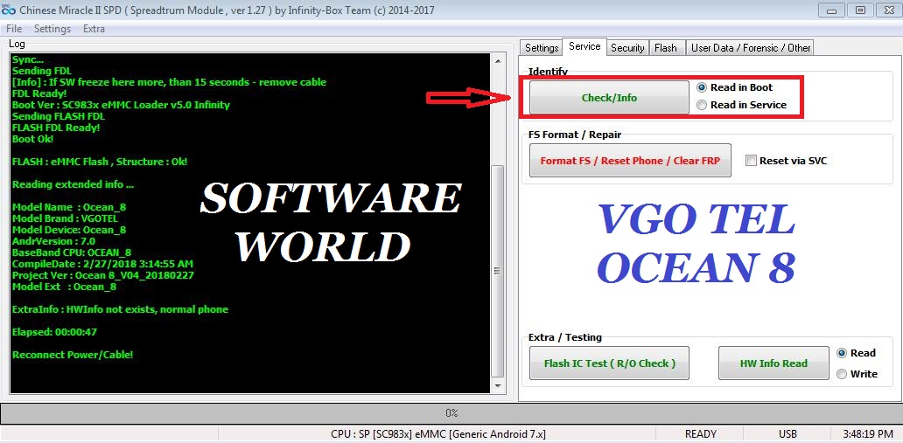
Task: Click the log scrollbar up arrow
Action: click(x=498, y=61)
